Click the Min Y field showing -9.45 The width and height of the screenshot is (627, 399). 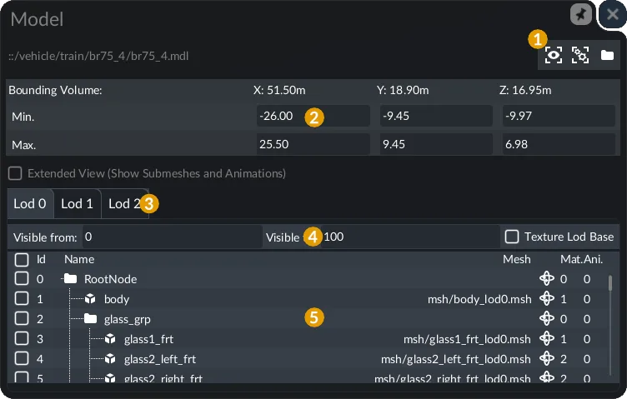pos(436,116)
